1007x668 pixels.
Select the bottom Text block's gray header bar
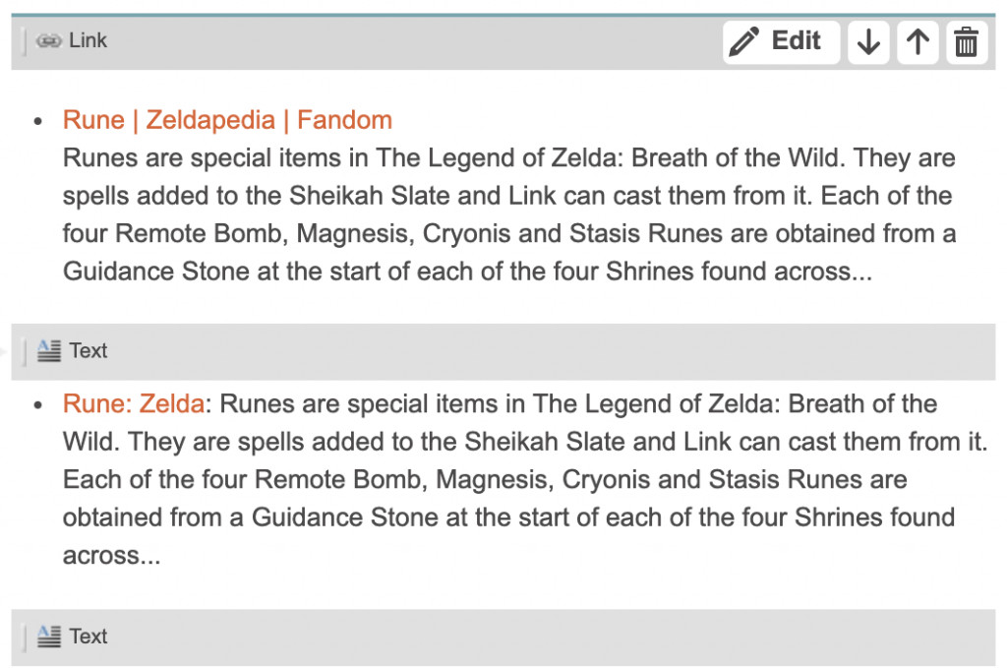coord(503,638)
